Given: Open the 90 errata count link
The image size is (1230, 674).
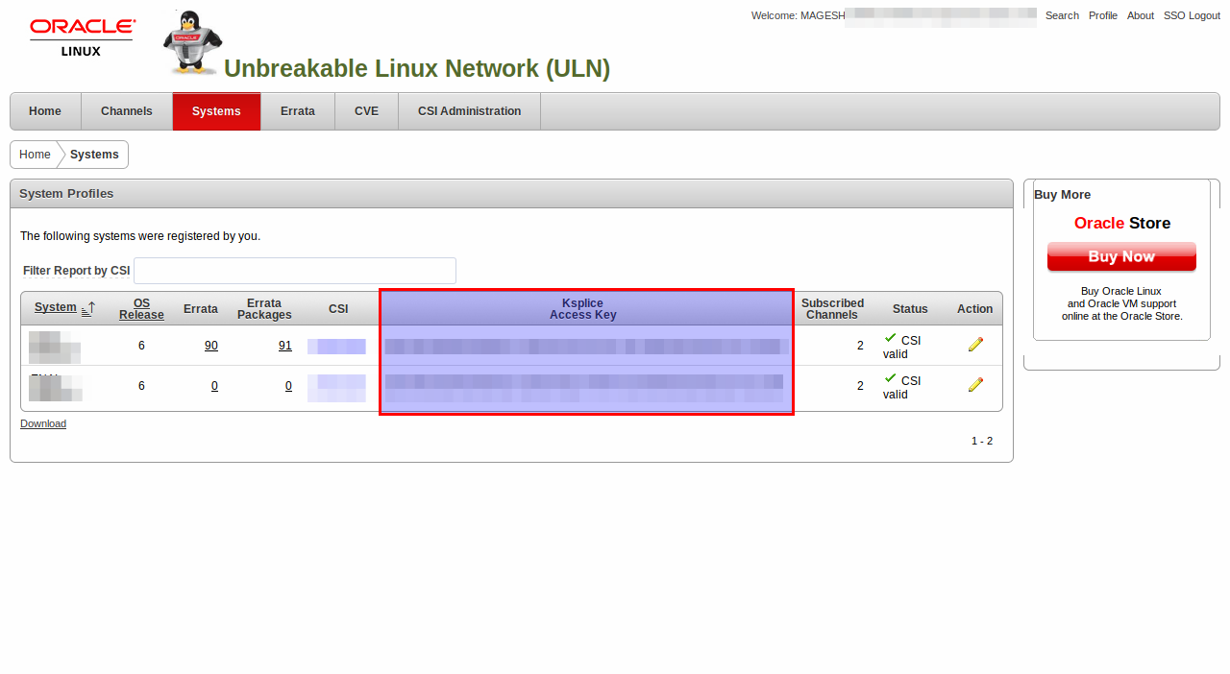Looking at the screenshot, I should 211,346.
